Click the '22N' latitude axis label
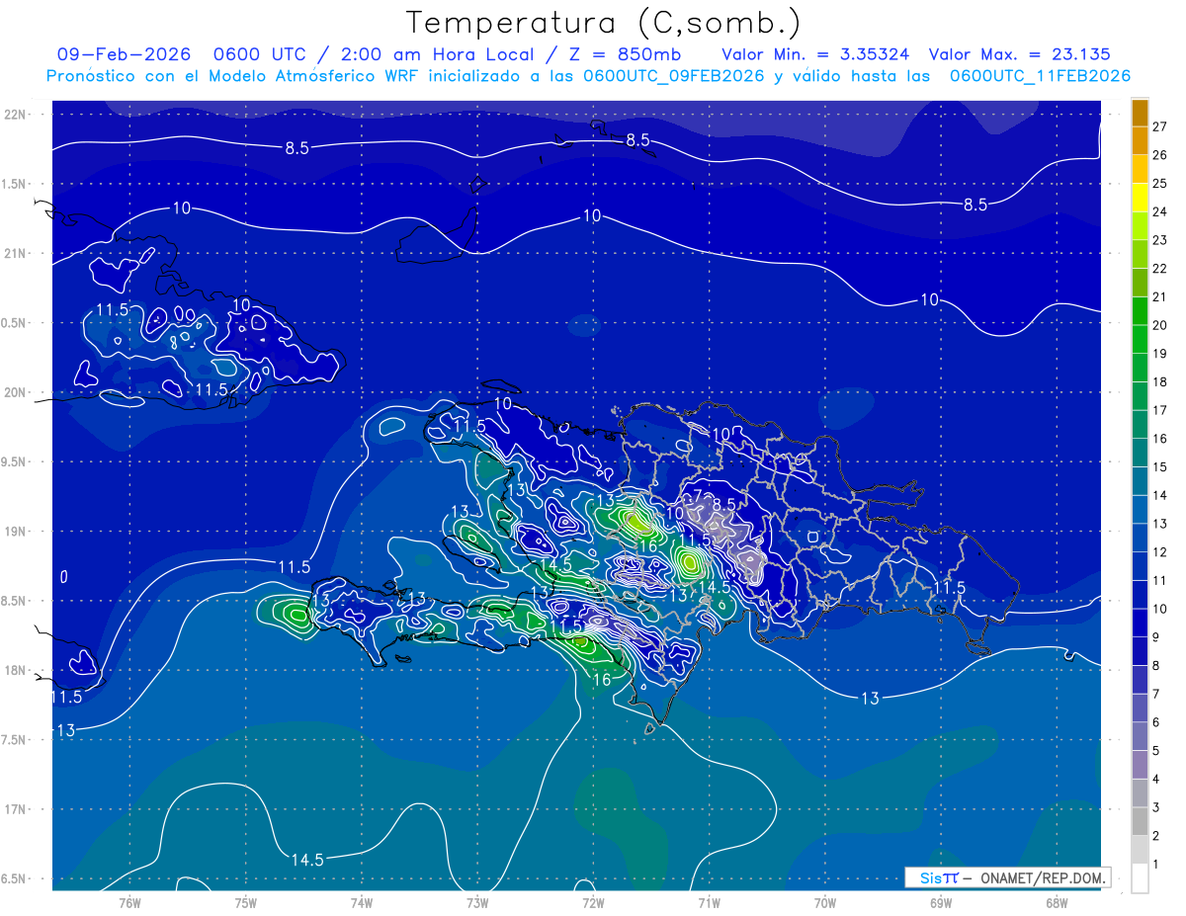The height and width of the screenshot is (916, 1186). click(x=14, y=114)
